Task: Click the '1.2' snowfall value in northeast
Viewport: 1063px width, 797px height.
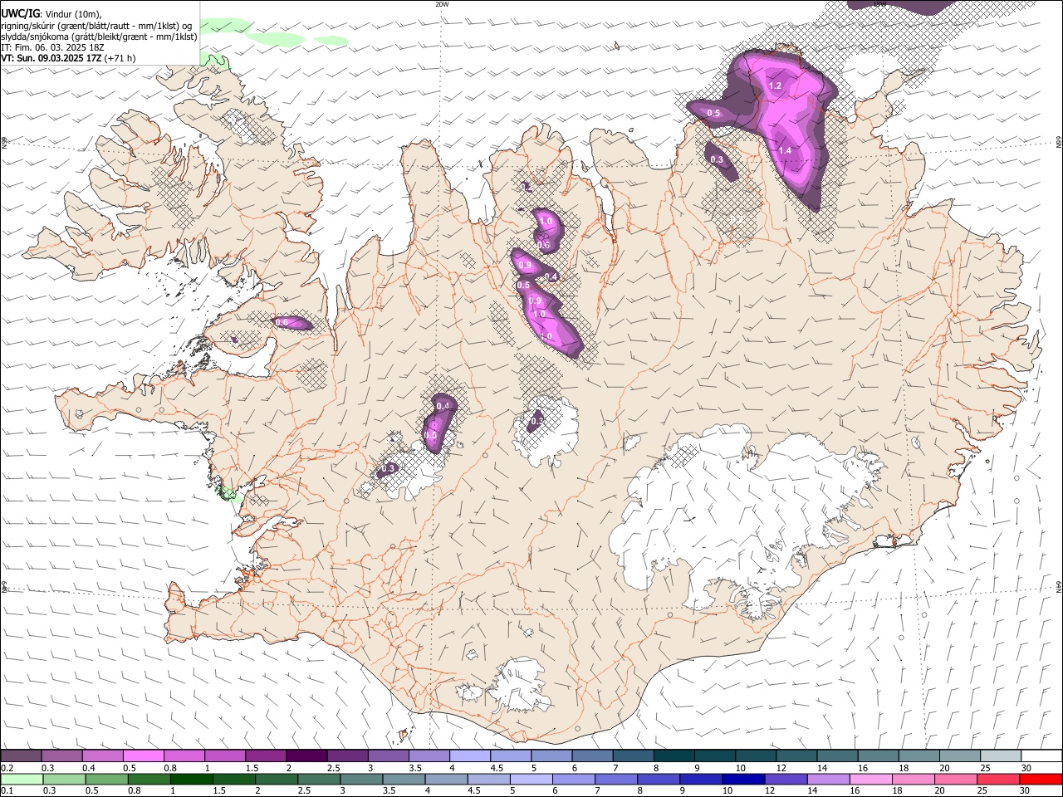Action: 776,86
